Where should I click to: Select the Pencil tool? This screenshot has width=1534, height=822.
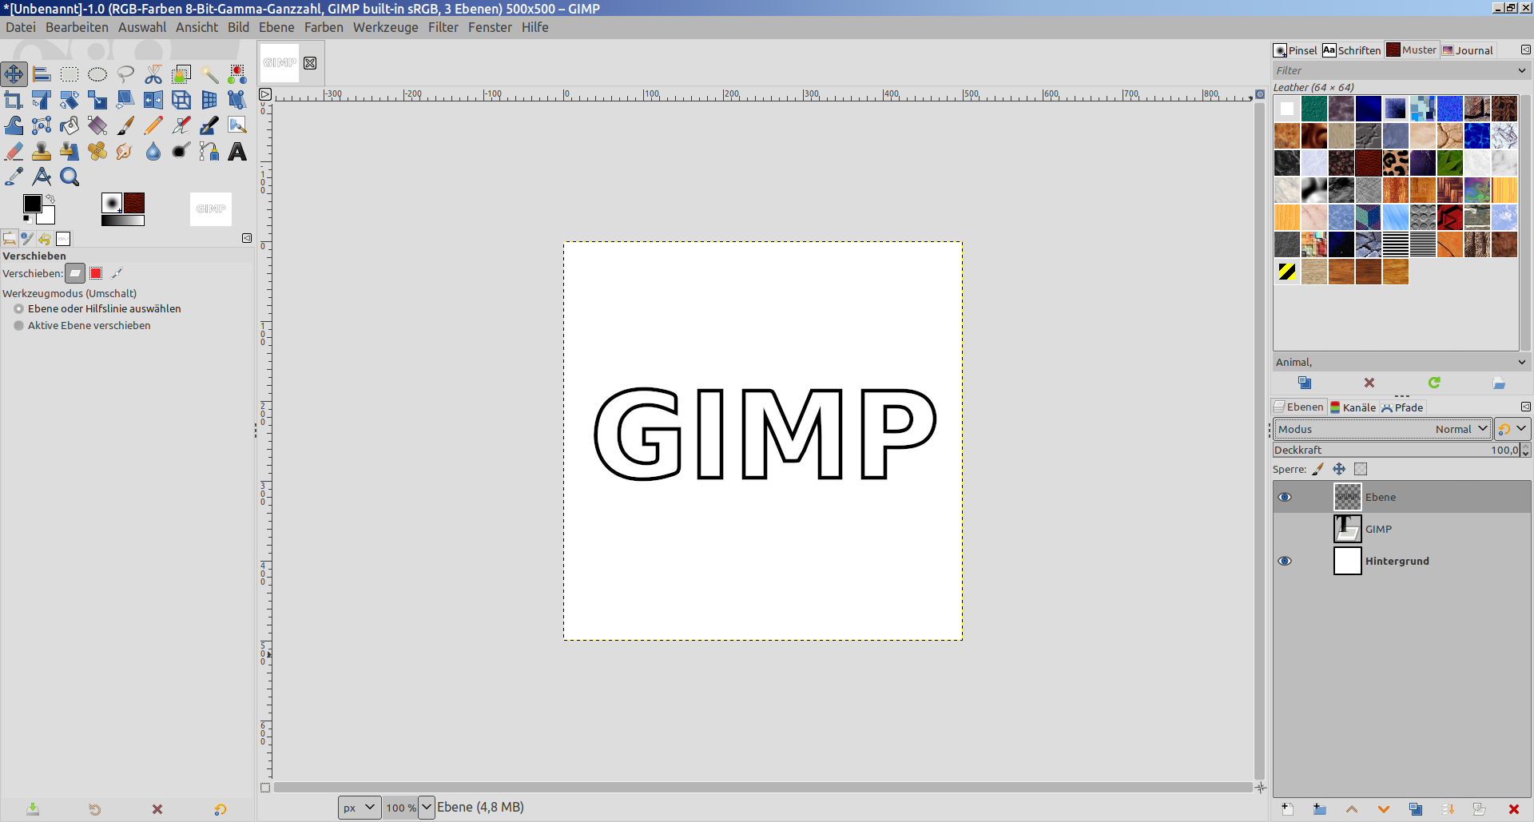pyautogui.click(x=153, y=125)
